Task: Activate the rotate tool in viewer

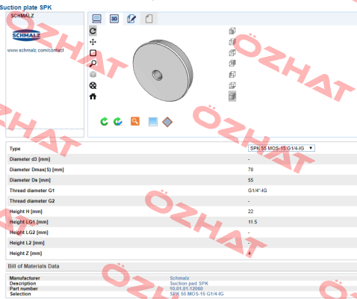Action: click(x=93, y=31)
